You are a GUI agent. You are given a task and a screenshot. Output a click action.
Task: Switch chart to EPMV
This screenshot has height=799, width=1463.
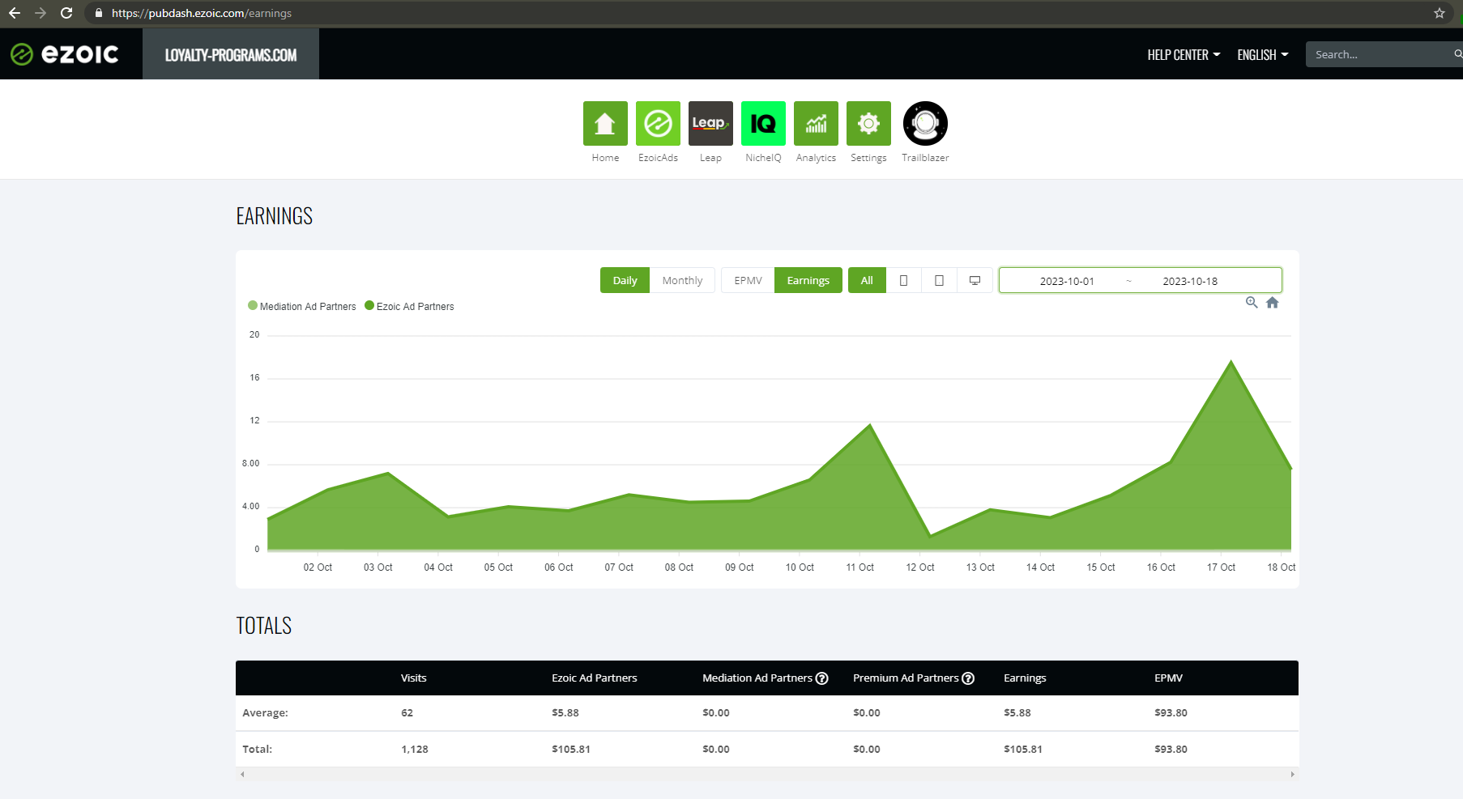click(748, 280)
